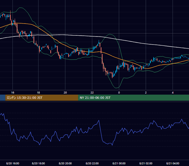Click the 20 hour axis label
This screenshot has height=166, width=189.
[65, 93]
